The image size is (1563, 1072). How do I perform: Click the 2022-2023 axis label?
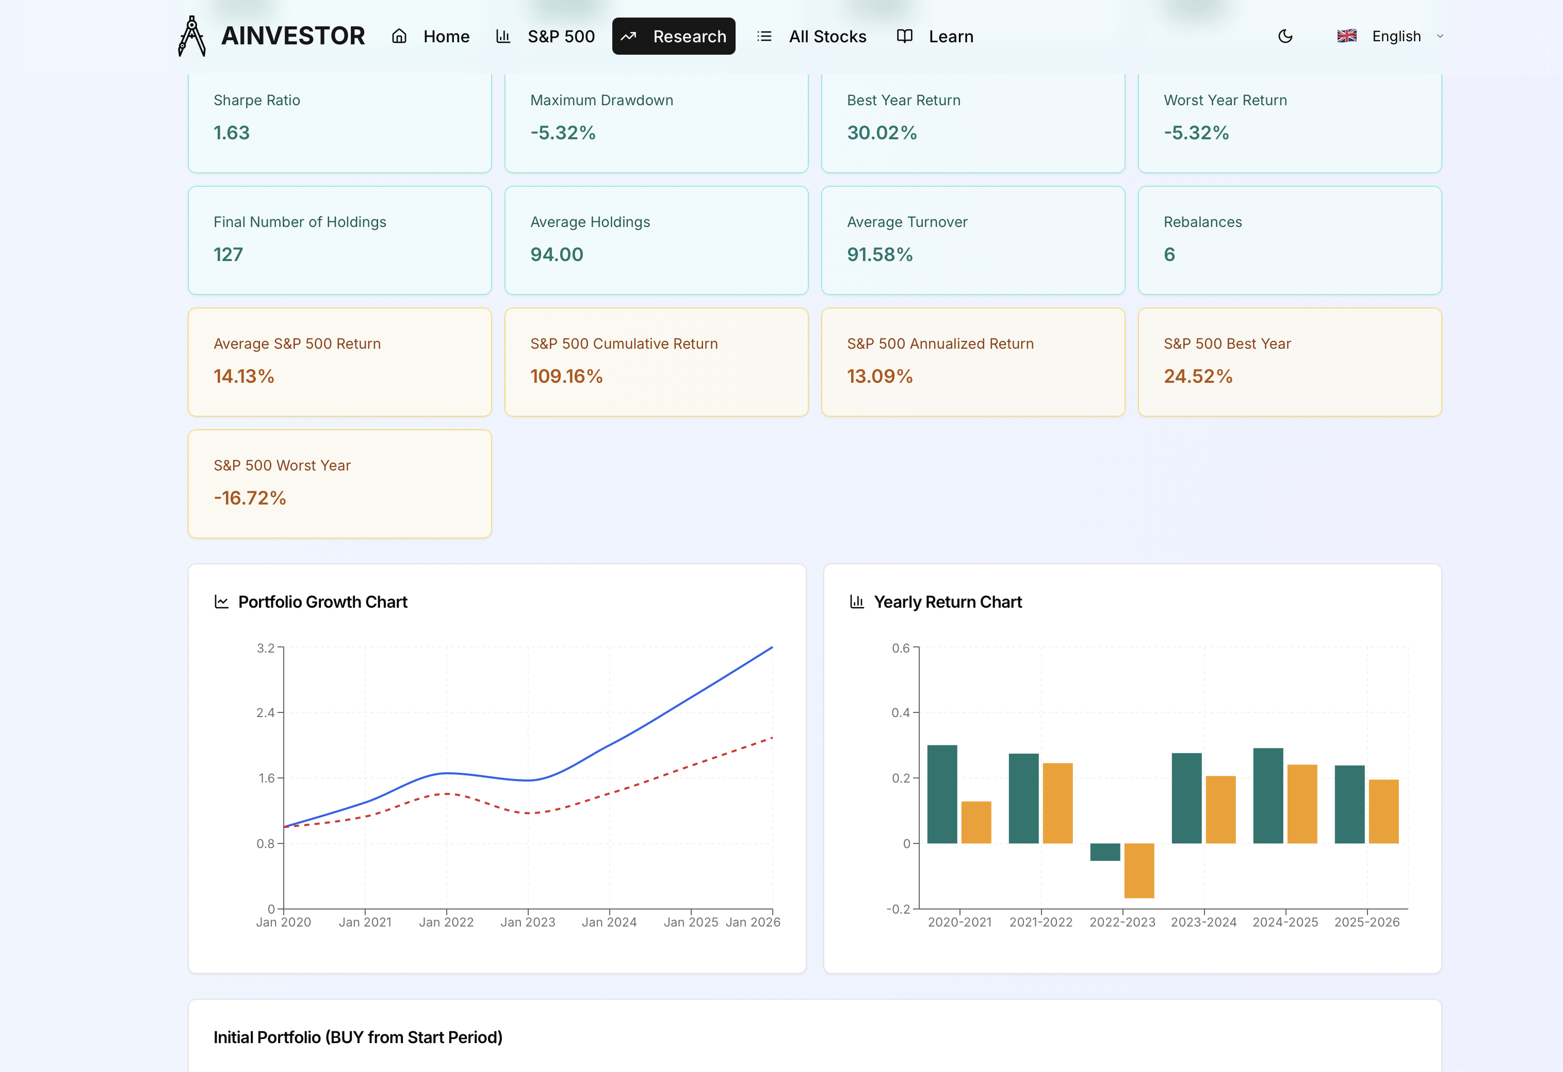[1122, 922]
